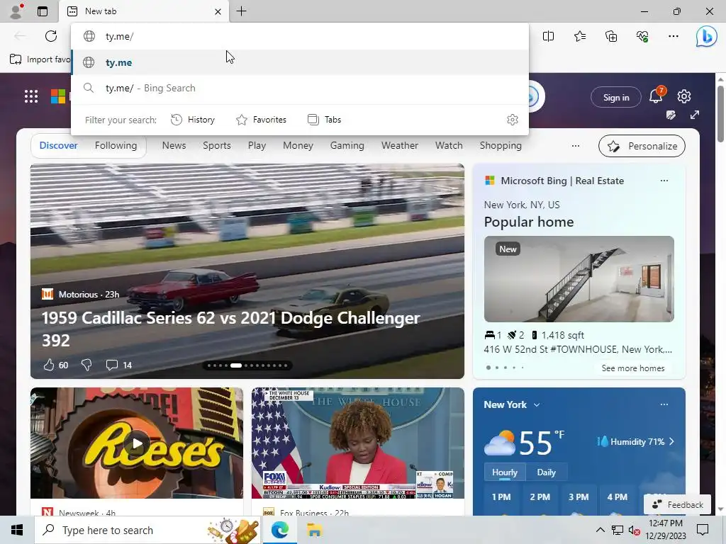Viewport: 726px width, 544px height.
Task: Select the Discover tab
Action: (58, 146)
